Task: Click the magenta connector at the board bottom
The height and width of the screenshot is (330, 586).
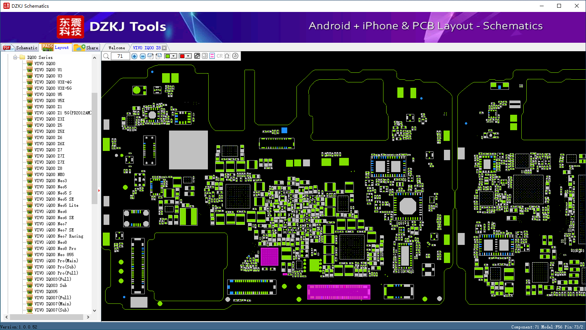Action: tap(339, 292)
